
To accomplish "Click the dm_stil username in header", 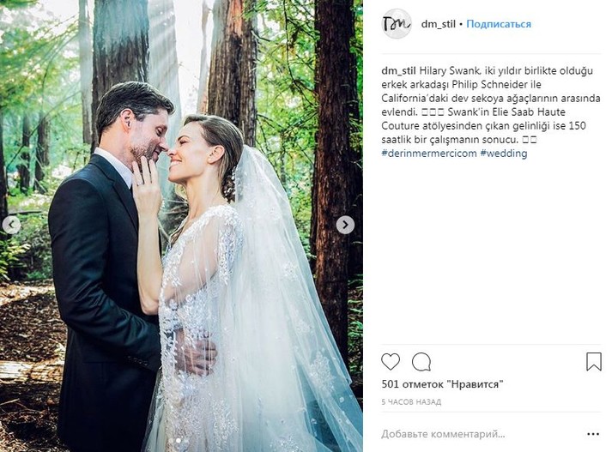I will click(439, 24).
